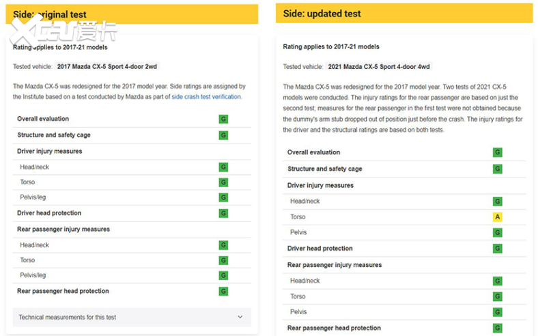Click G icon for updated Structure and safety cage
538x336 pixels.
(x=498, y=169)
